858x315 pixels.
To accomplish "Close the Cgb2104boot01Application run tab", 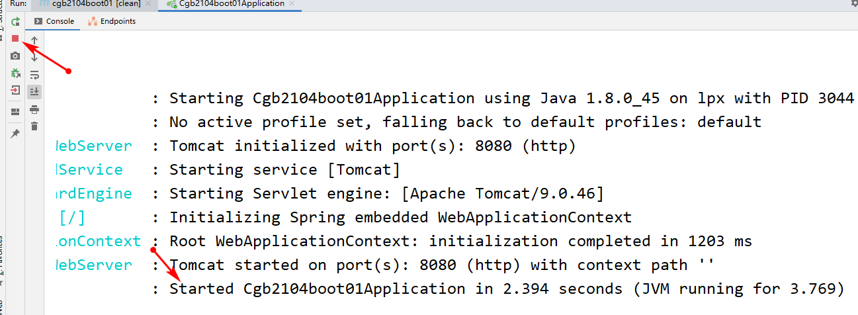I will coord(292,3).
